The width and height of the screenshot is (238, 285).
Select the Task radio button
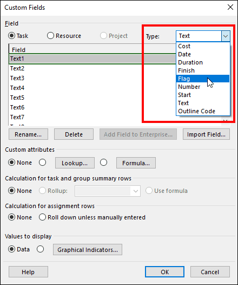tap(11, 36)
